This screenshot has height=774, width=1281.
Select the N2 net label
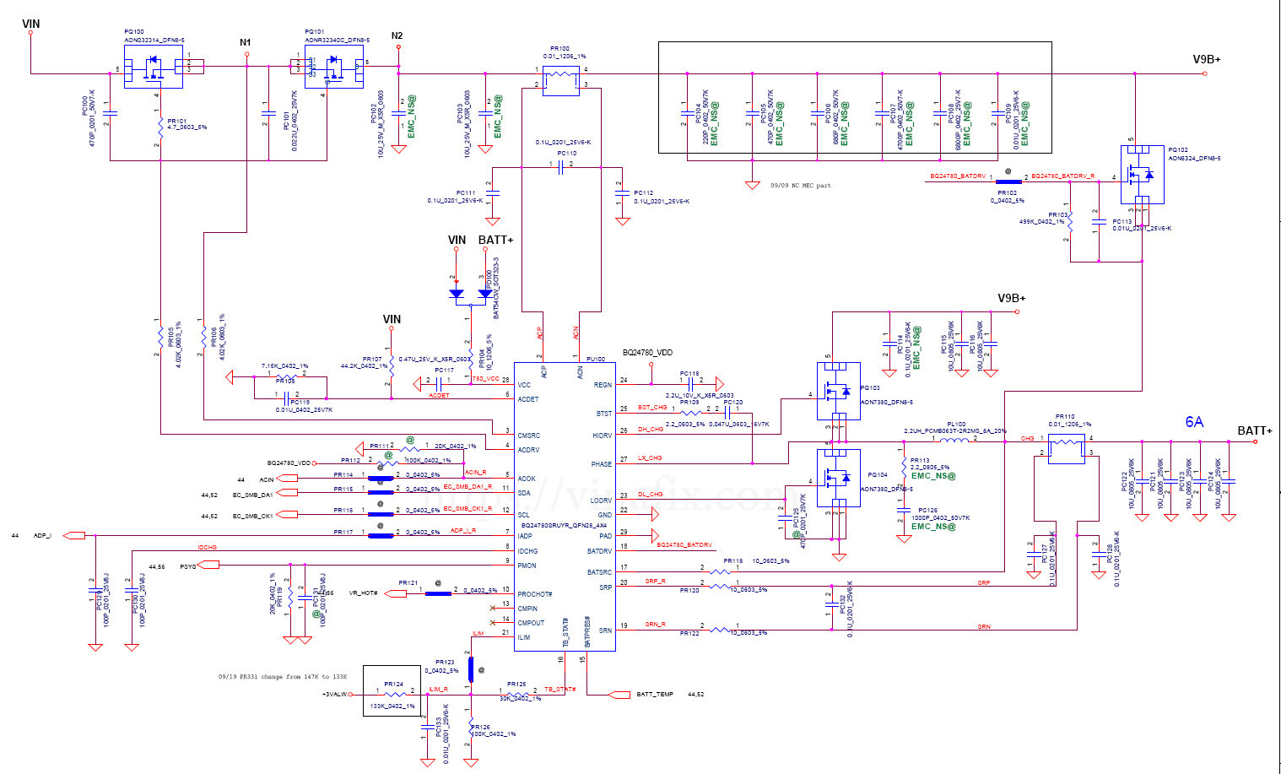(397, 35)
